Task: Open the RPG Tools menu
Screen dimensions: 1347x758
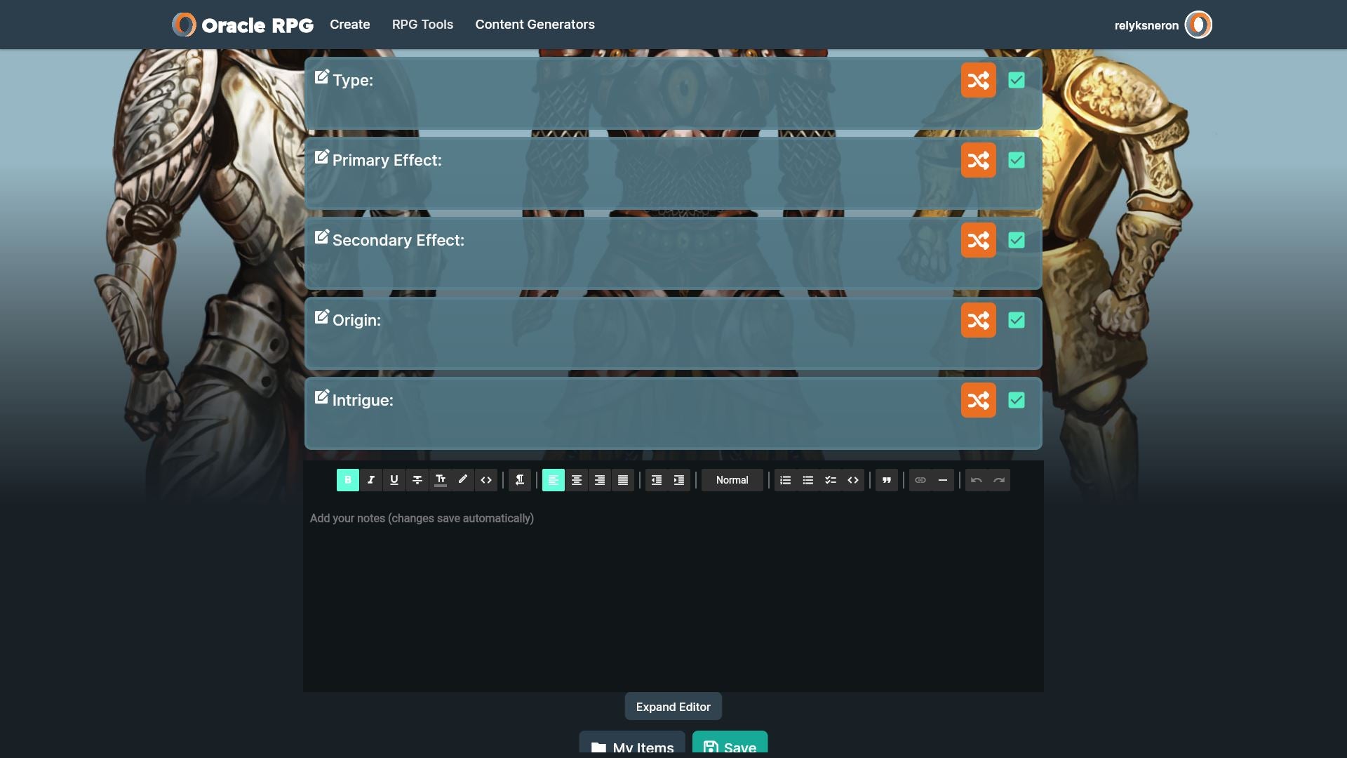Action: click(422, 25)
